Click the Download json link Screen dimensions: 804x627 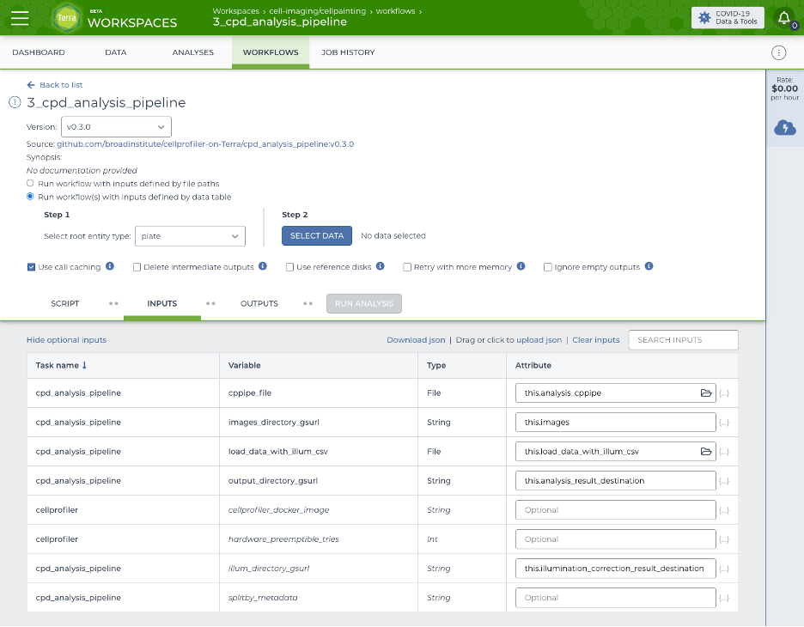416,340
